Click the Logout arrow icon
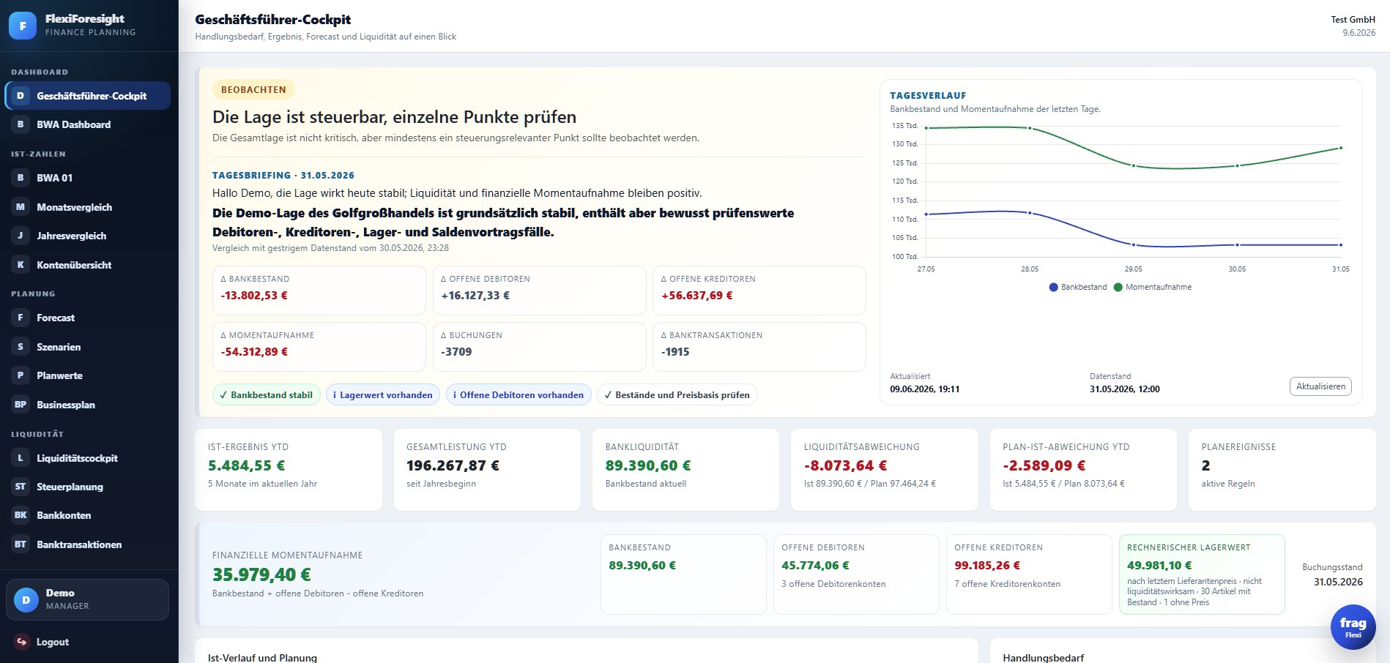Viewport: 1390px width, 663px height. tap(22, 642)
